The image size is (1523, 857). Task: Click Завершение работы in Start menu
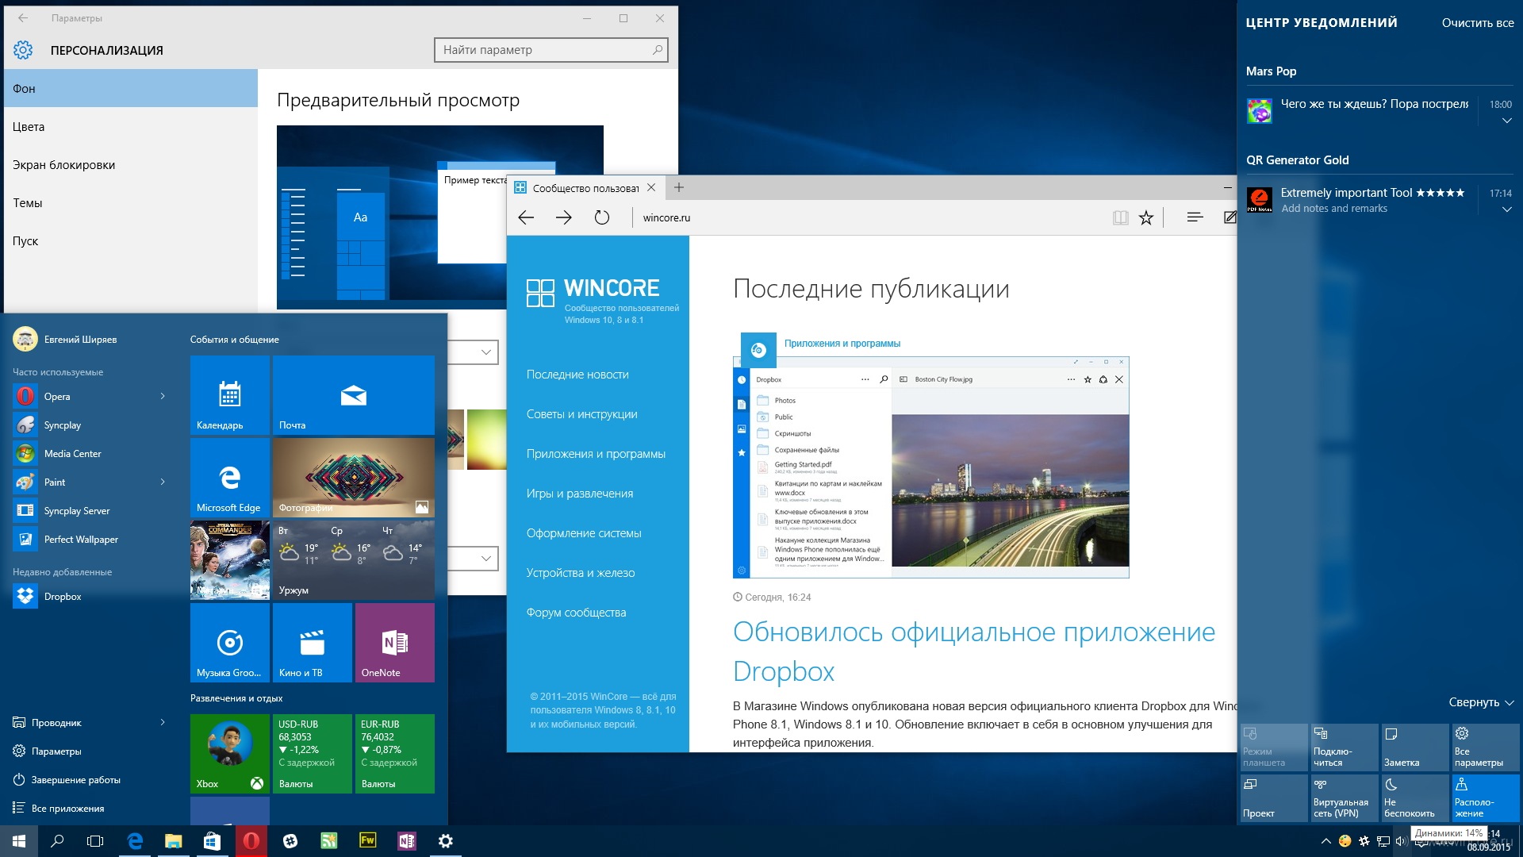tap(75, 780)
